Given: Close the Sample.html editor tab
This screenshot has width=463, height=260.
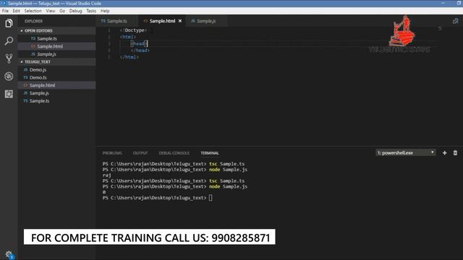Looking at the screenshot, I should tap(180, 21).
